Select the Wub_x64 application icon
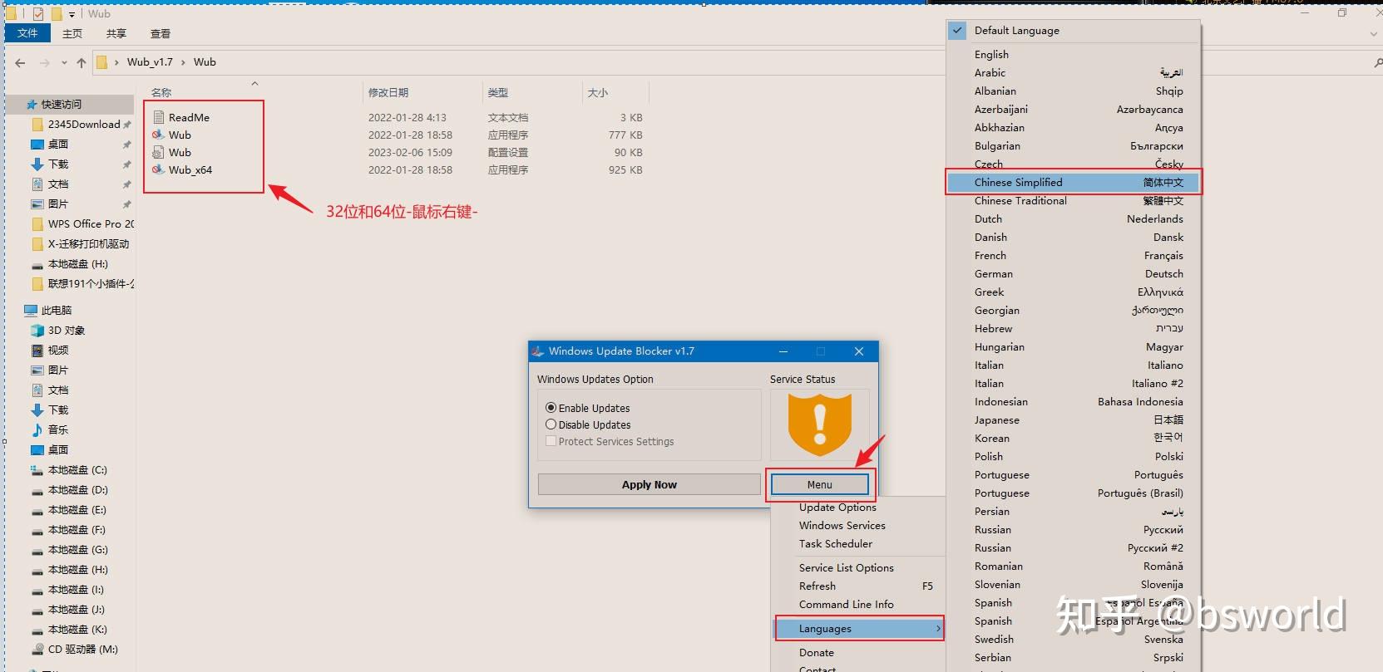The width and height of the screenshot is (1383, 672). [x=159, y=169]
